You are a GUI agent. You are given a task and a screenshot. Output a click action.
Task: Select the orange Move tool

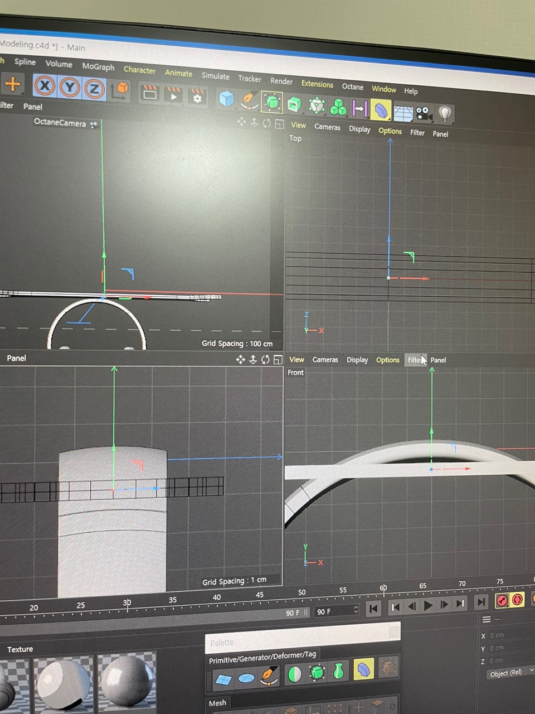pyautogui.click(x=12, y=84)
